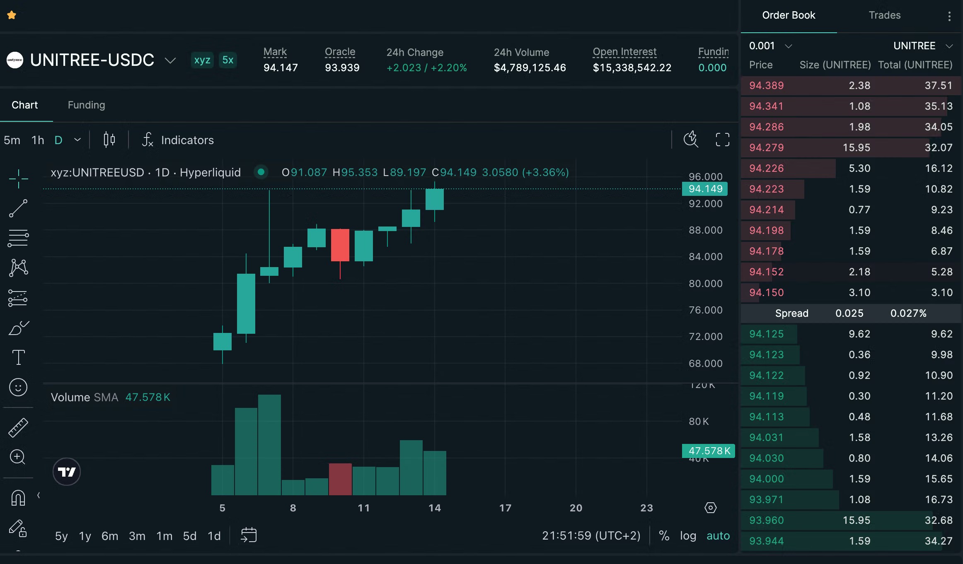Click the candlestick chart style icon
963x564 pixels.
pos(109,140)
